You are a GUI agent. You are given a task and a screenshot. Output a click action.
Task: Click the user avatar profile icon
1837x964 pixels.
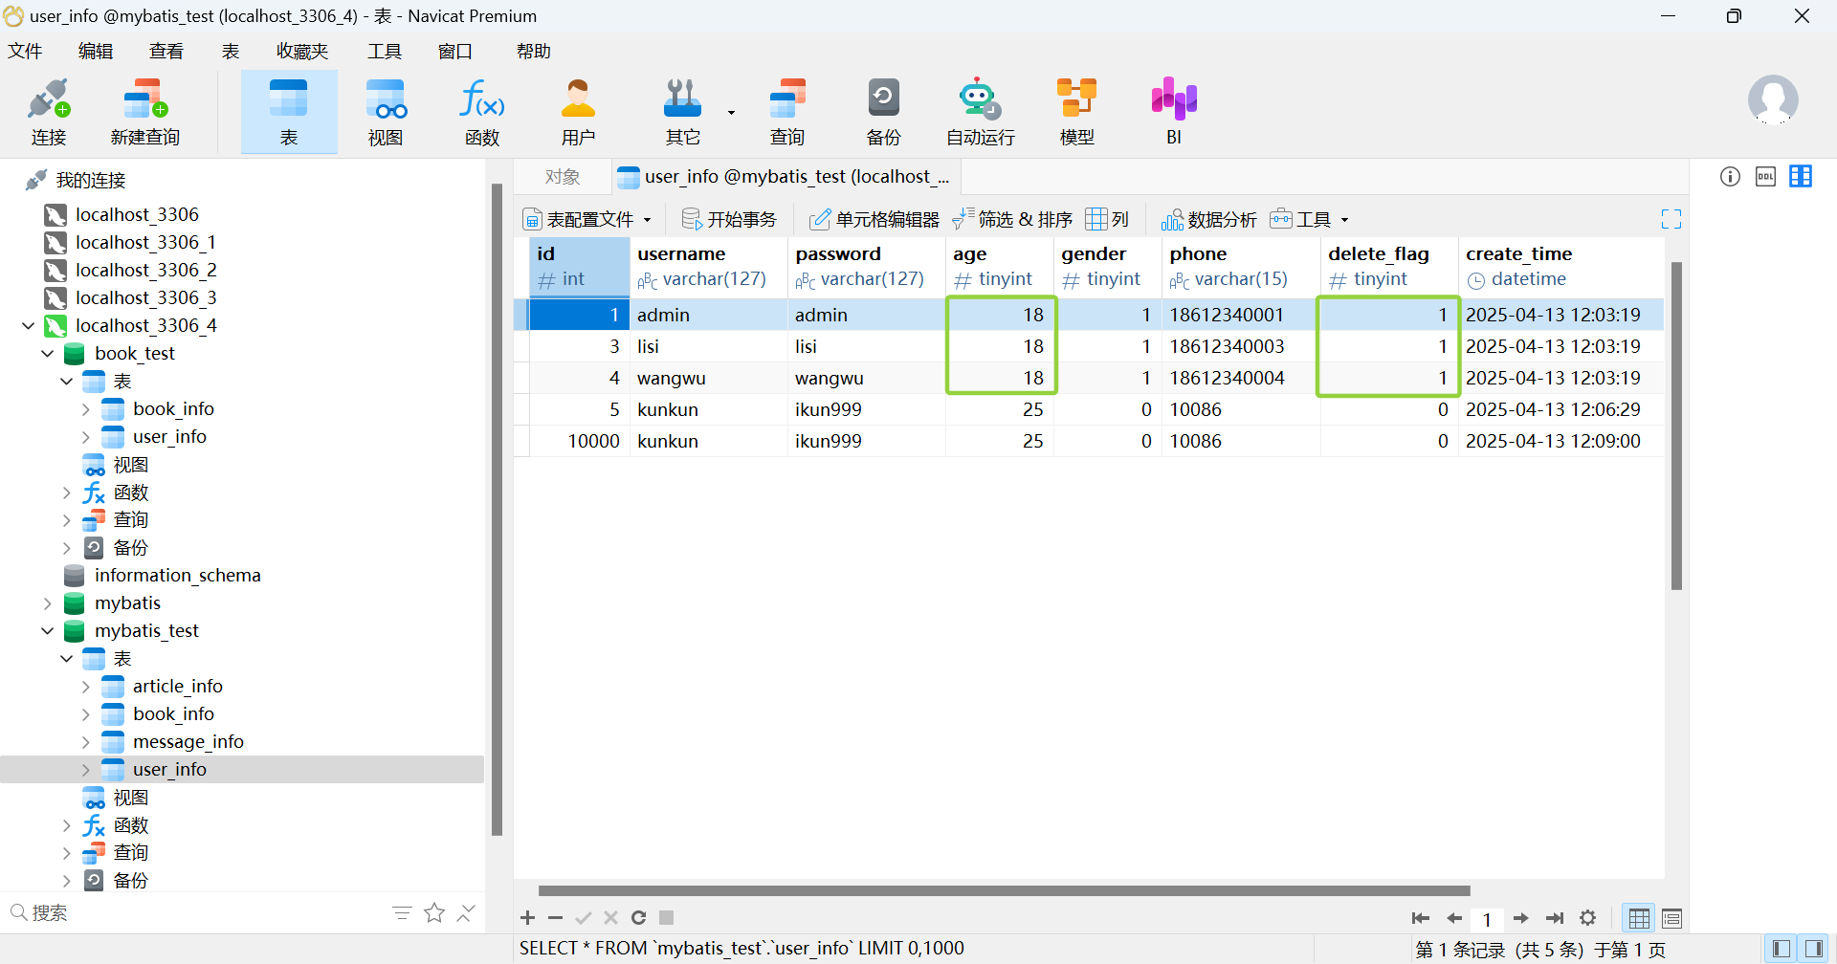pos(1773,100)
